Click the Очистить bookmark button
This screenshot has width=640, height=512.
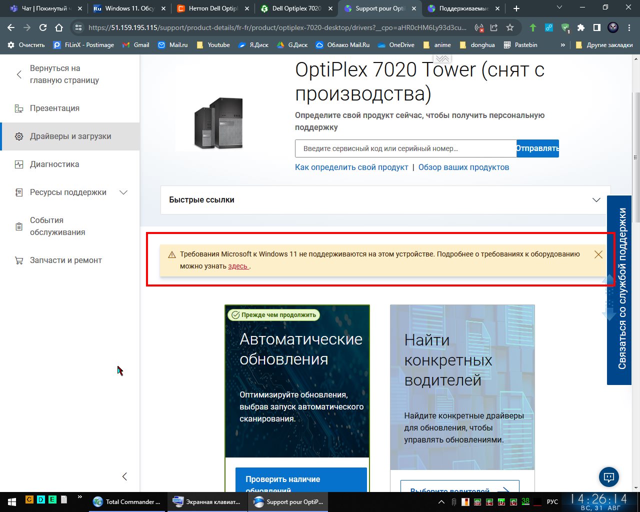pyautogui.click(x=26, y=45)
